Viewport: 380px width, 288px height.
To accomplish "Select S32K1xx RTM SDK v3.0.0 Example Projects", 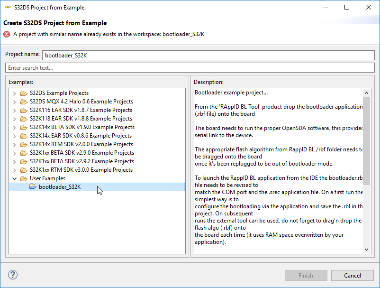I will pyautogui.click(x=81, y=169).
